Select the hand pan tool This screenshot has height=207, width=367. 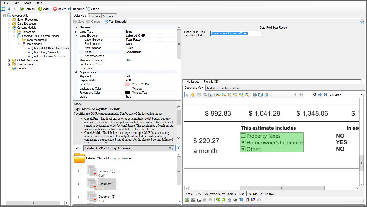(x=193, y=95)
